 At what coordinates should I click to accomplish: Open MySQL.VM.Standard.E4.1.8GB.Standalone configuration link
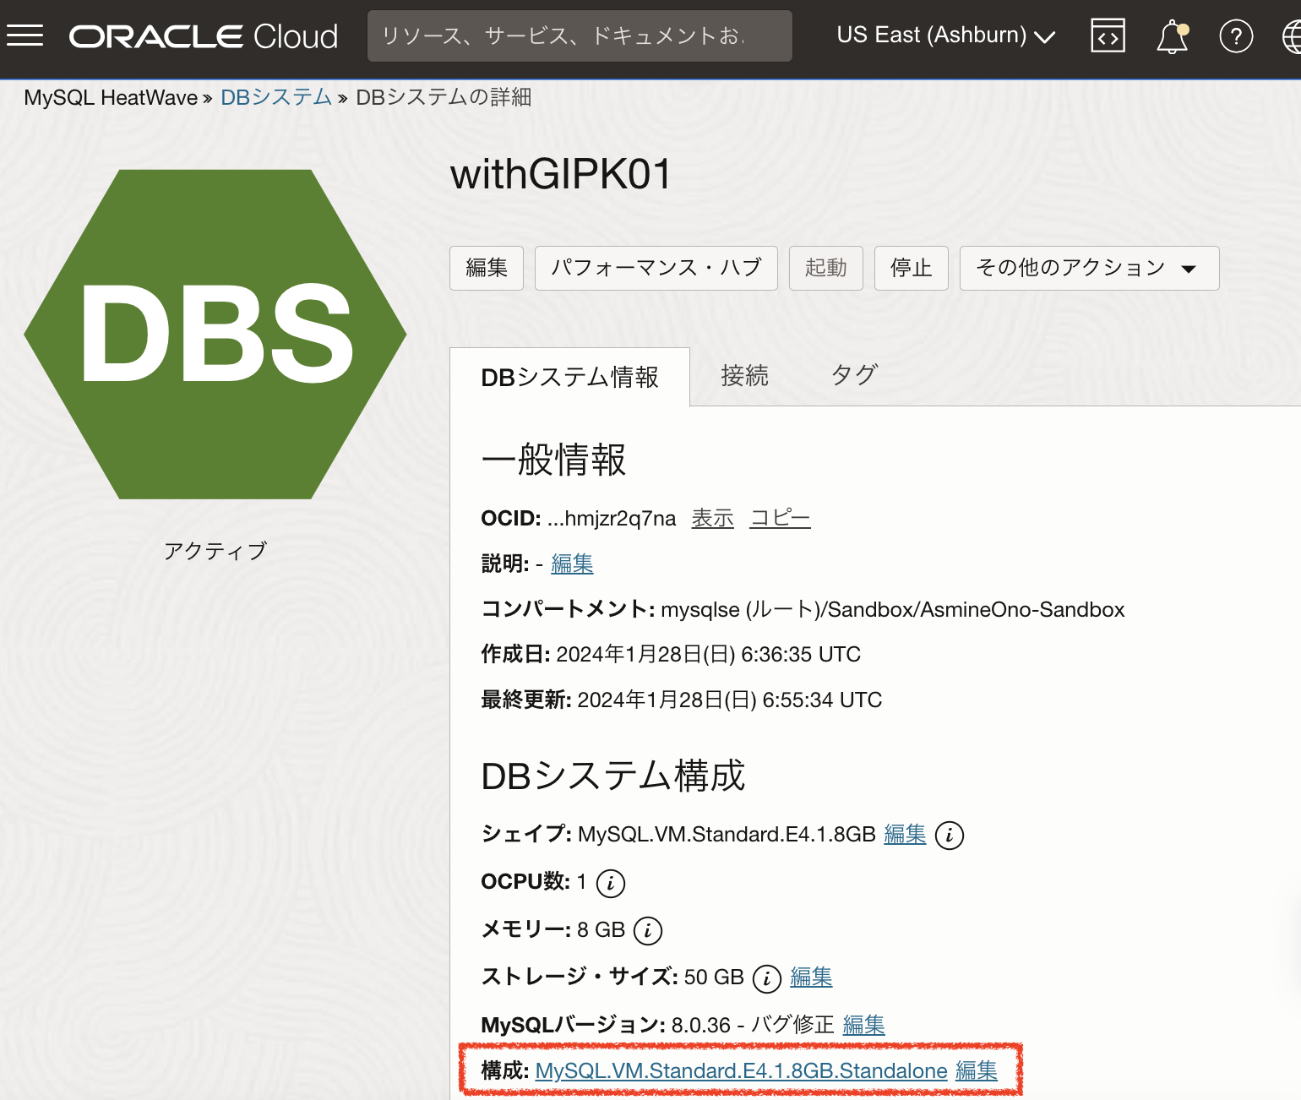point(742,1071)
